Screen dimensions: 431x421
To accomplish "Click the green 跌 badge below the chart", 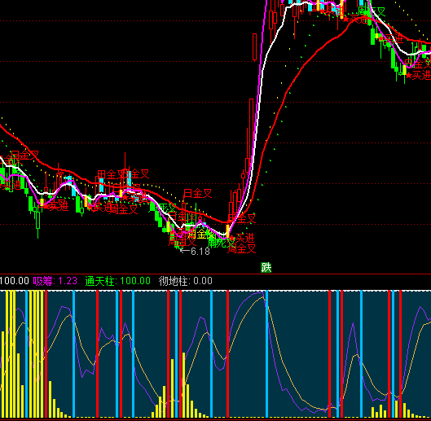I will coord(266,267).
